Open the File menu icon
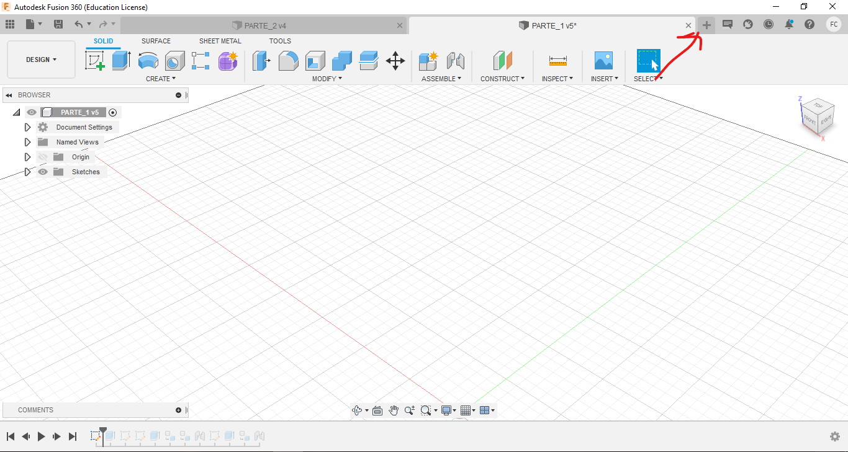 click(x=30, y=24)
